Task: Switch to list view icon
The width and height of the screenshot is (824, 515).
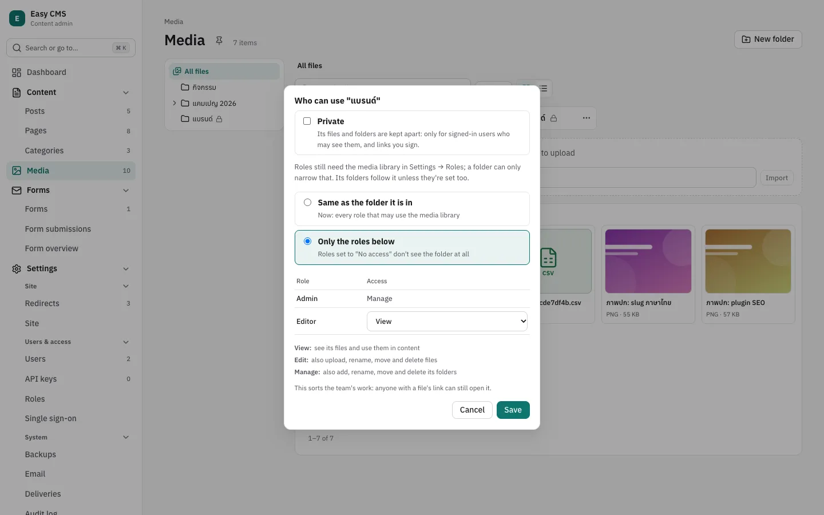Action: click(543, 88)
